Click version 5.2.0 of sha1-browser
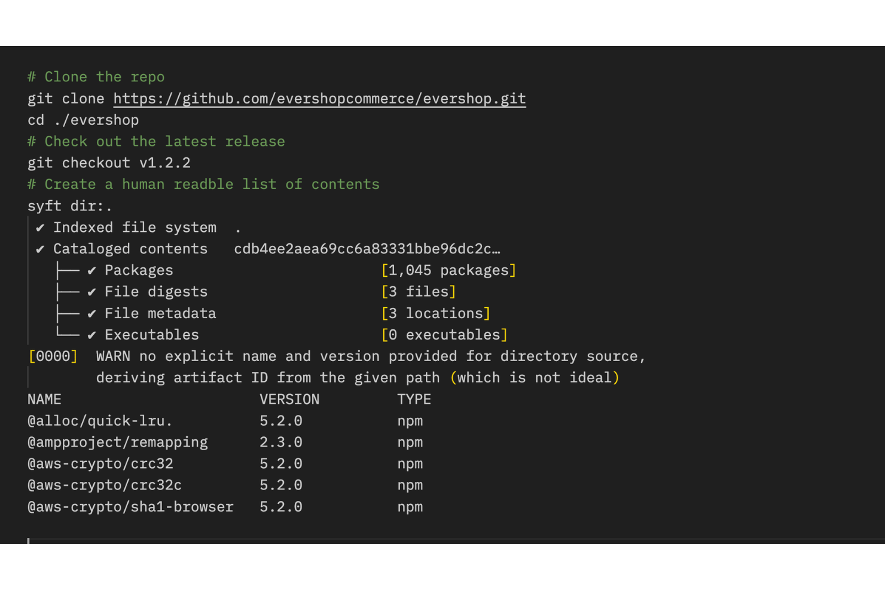 point(281,508)
